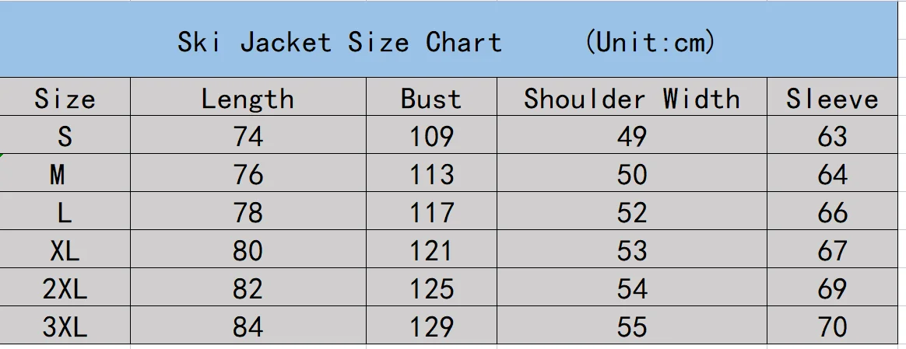The height and width of the screenshot is (349, 906).
Task: Select bust value 113 for size M
Action: 431,175
